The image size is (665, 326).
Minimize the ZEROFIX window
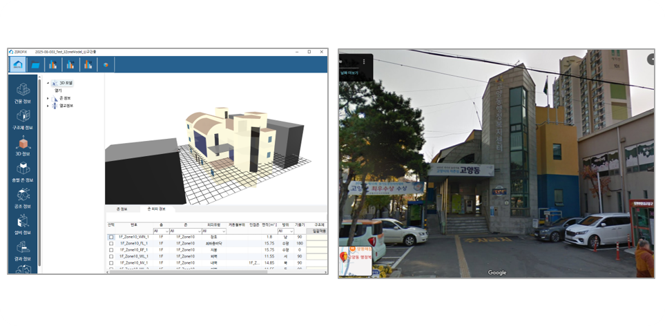coord(298,52)
